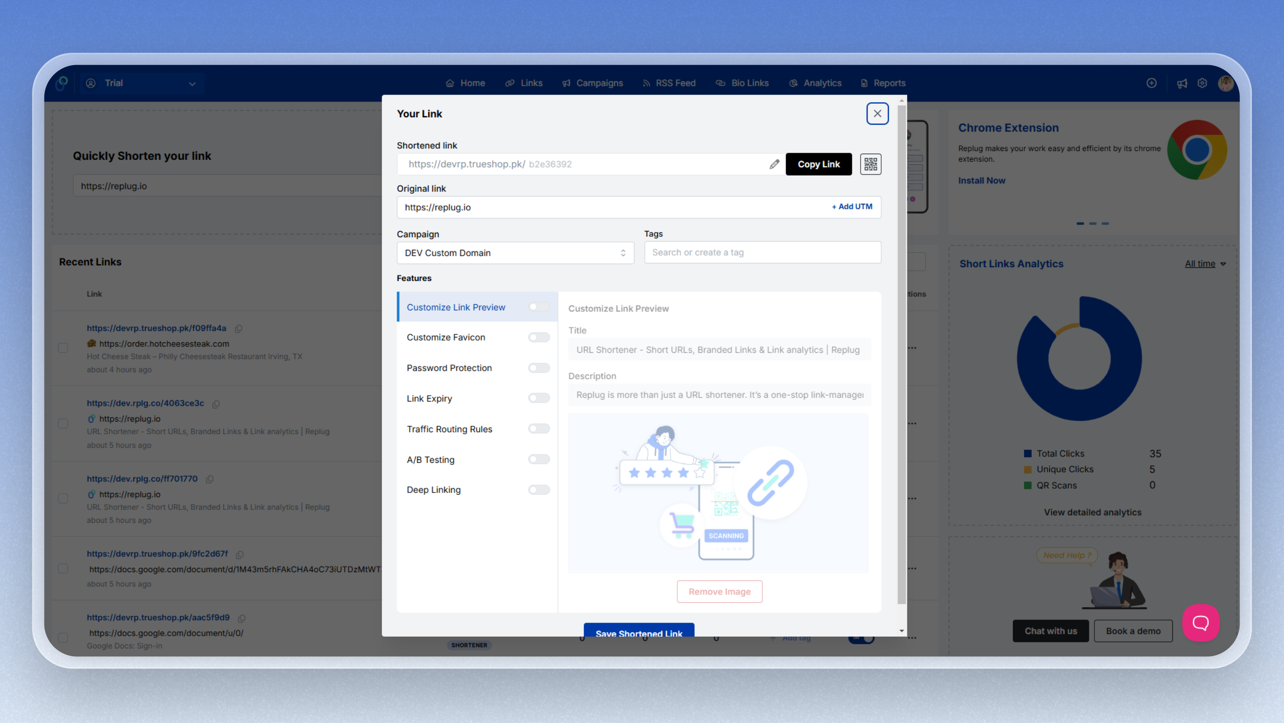1284x723 pixels.
Task: Copy the f09ffa4a short link via its copy icon
Action: pyautogui.click(x=239, y=329)
